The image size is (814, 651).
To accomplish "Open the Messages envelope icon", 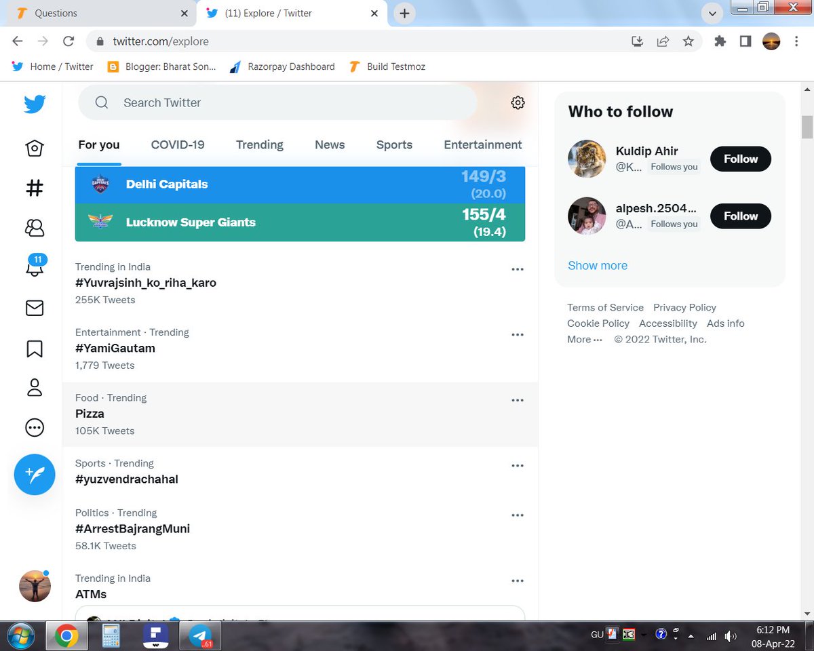I will tap(35, 308).
